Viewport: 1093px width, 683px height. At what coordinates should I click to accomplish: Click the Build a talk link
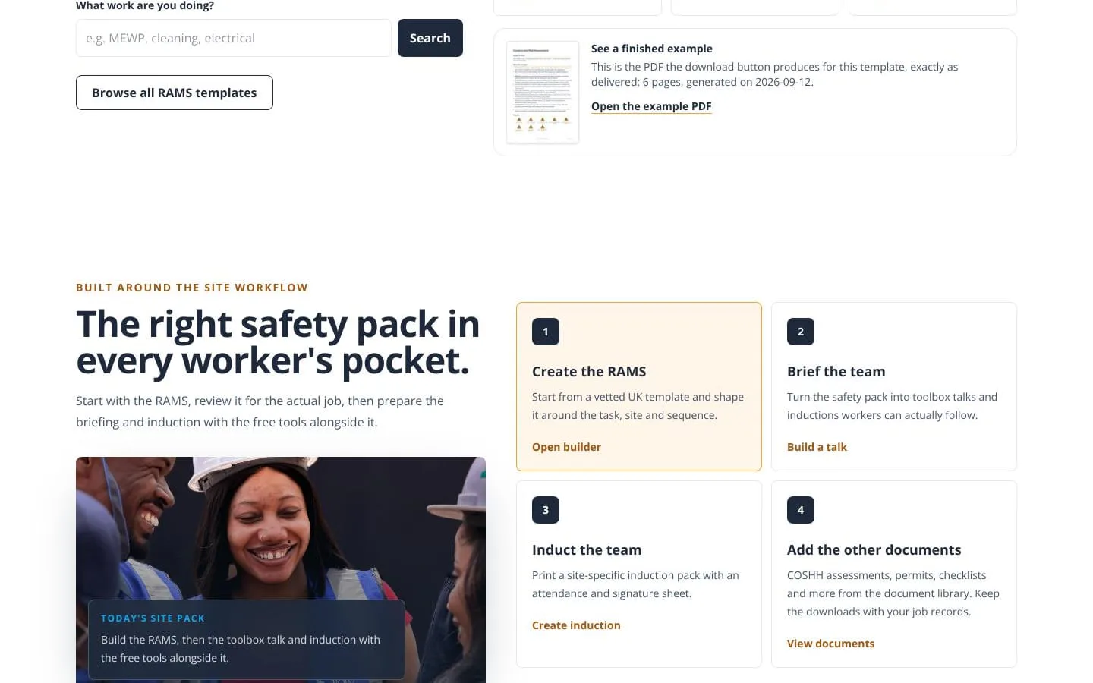(817, 447)
